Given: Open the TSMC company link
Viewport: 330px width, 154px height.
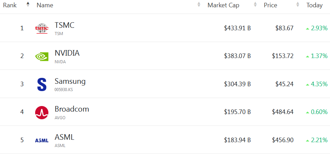Looking at the screenshot, I should 64,25.
